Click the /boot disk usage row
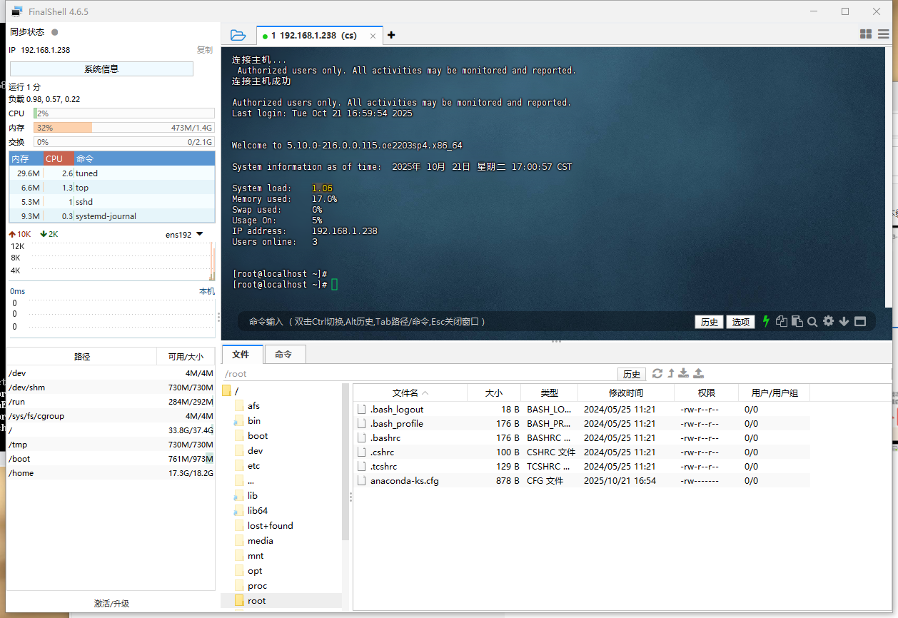This screenshot has width=898, height=618. pos(111,459)
